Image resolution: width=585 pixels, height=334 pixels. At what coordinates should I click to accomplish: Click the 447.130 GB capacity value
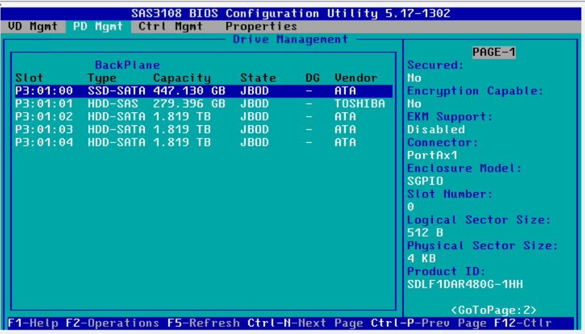pos(189,91)
